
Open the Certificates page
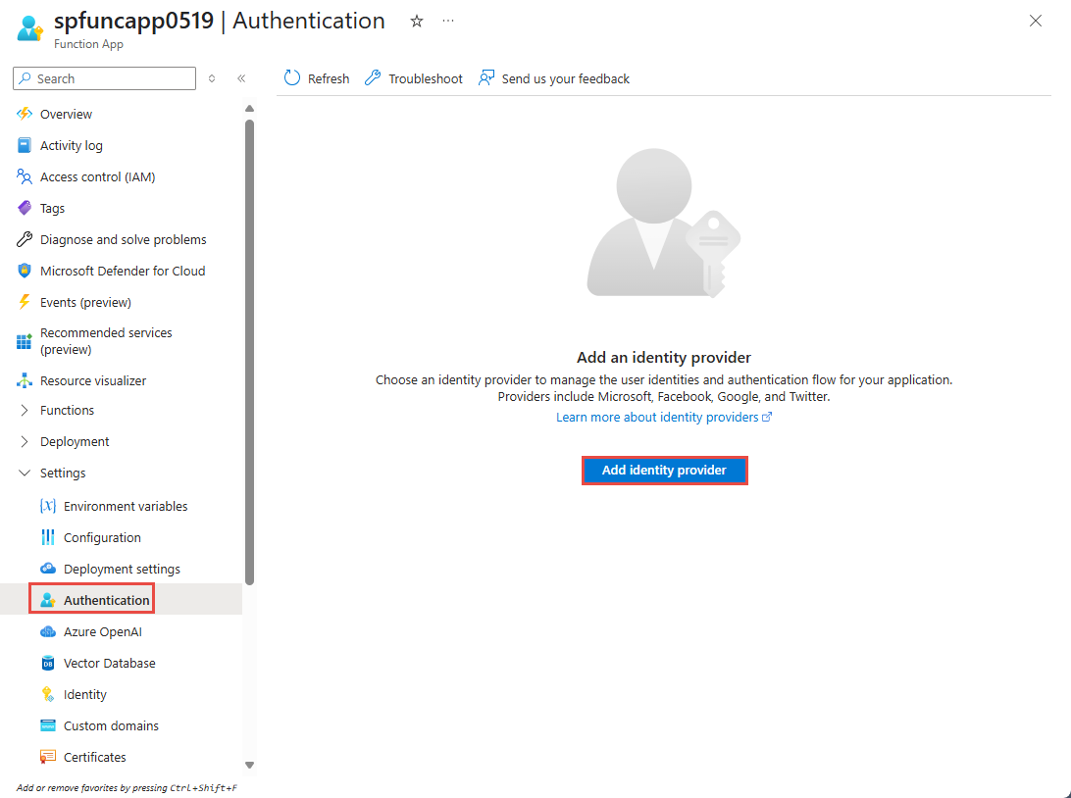pos(94,756)
